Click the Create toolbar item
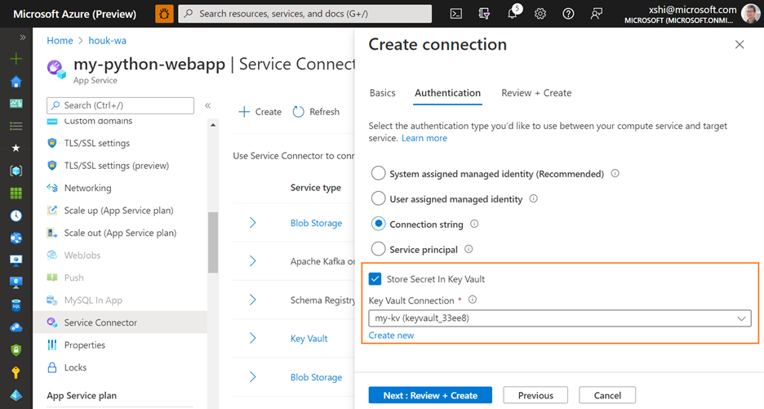 [x=260, y=112]
